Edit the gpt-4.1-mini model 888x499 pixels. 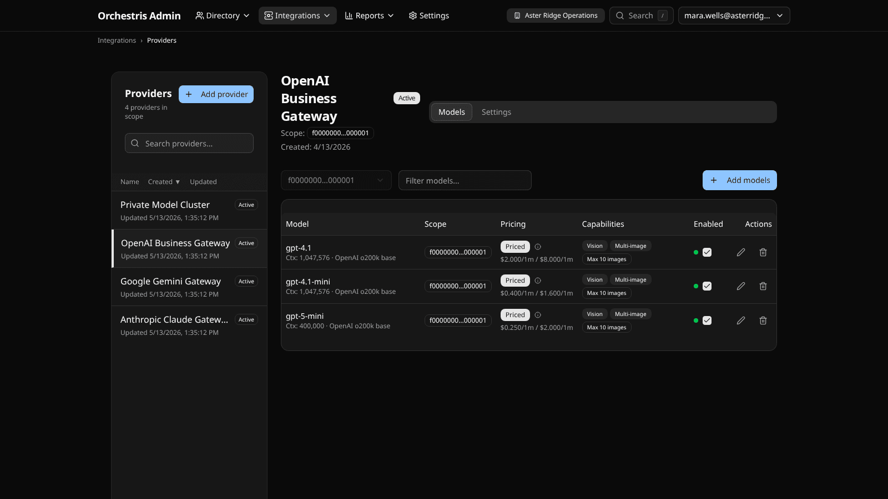click(741, 286)
